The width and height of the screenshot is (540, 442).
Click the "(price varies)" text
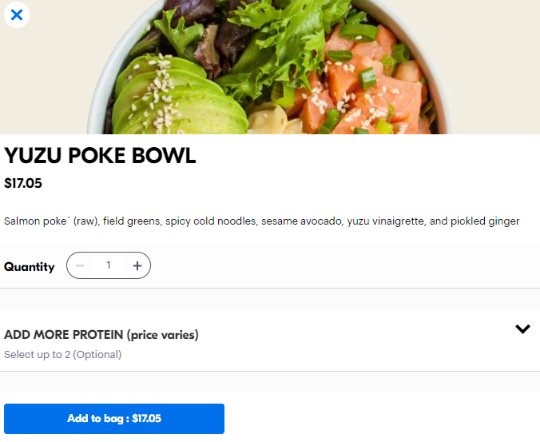point(163,335)
